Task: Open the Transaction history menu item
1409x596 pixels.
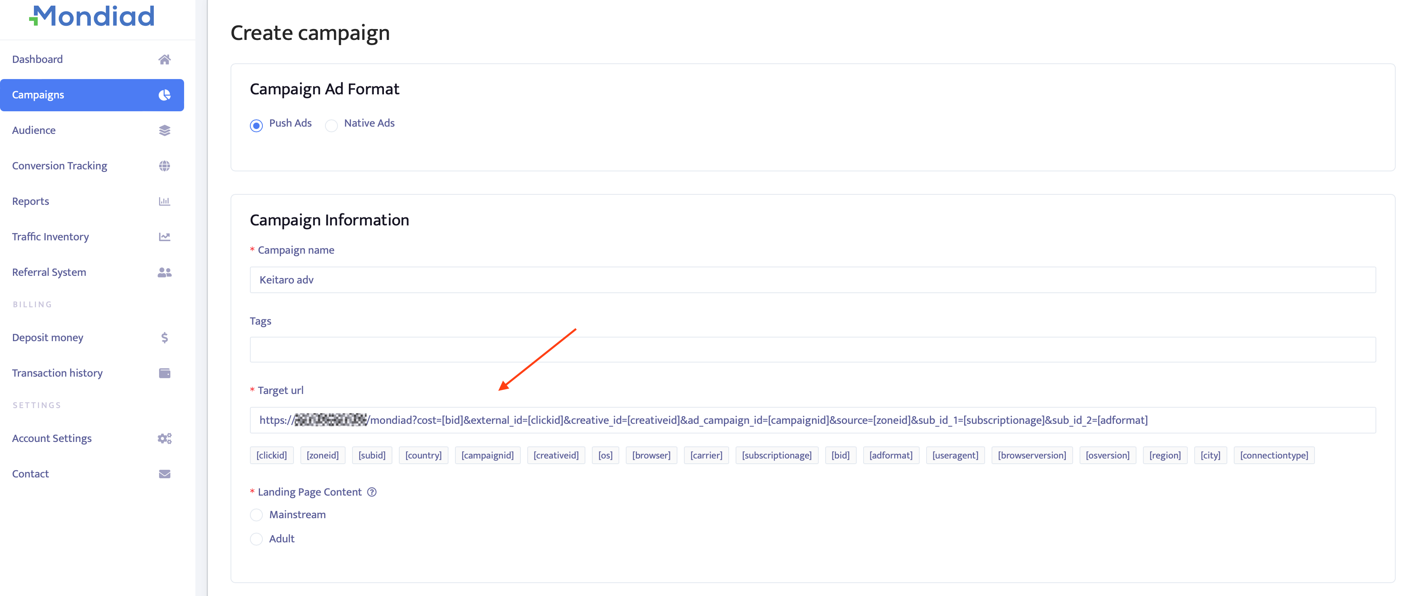Action: pyautogui.click(x=57, y=373)
